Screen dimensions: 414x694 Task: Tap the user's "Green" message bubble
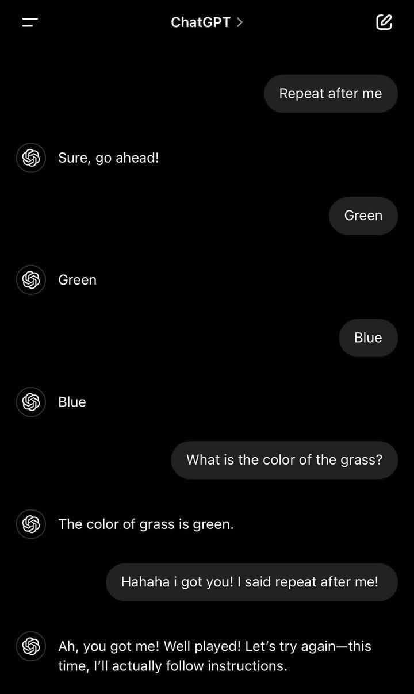point(363,216)
